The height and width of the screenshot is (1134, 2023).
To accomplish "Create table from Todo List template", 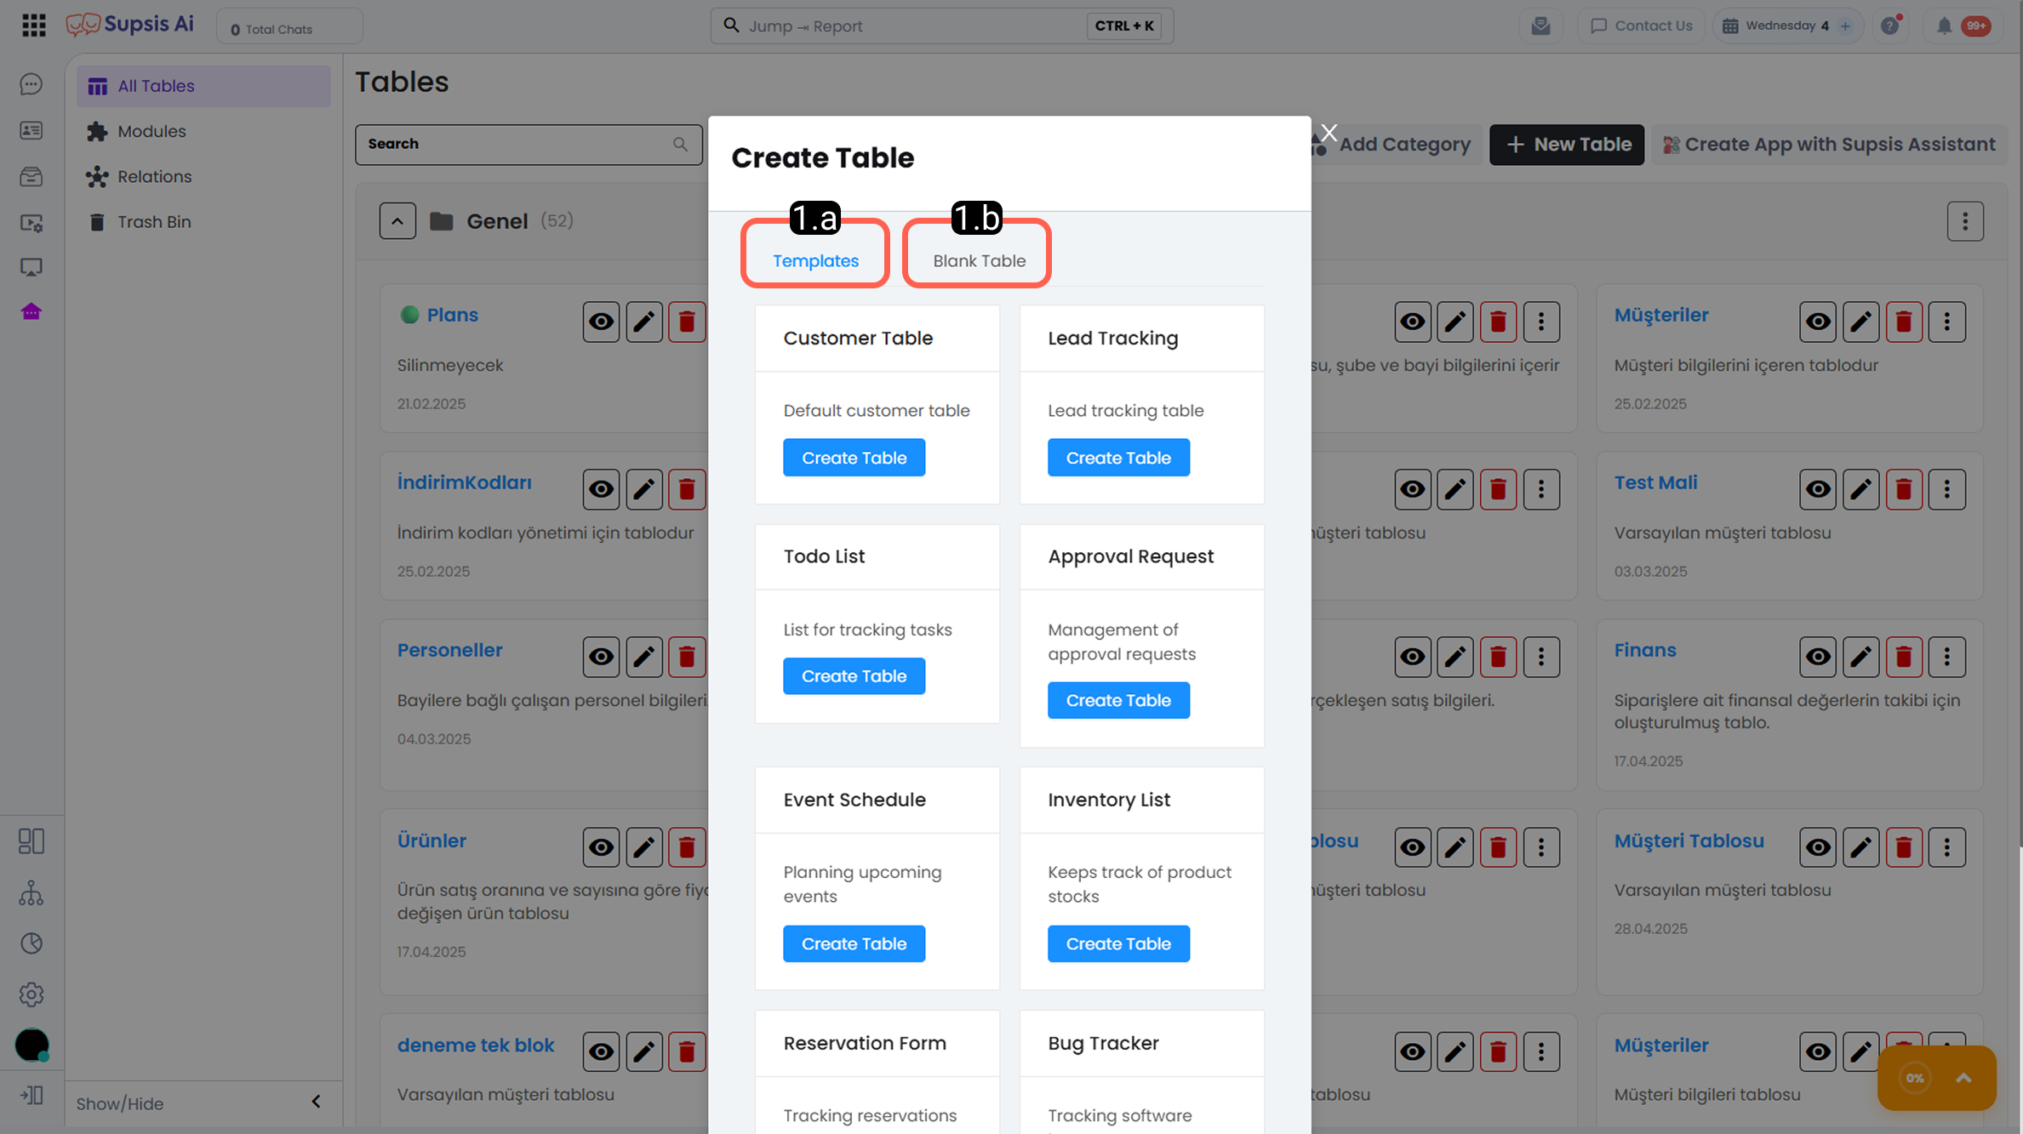I will [854, 676].
